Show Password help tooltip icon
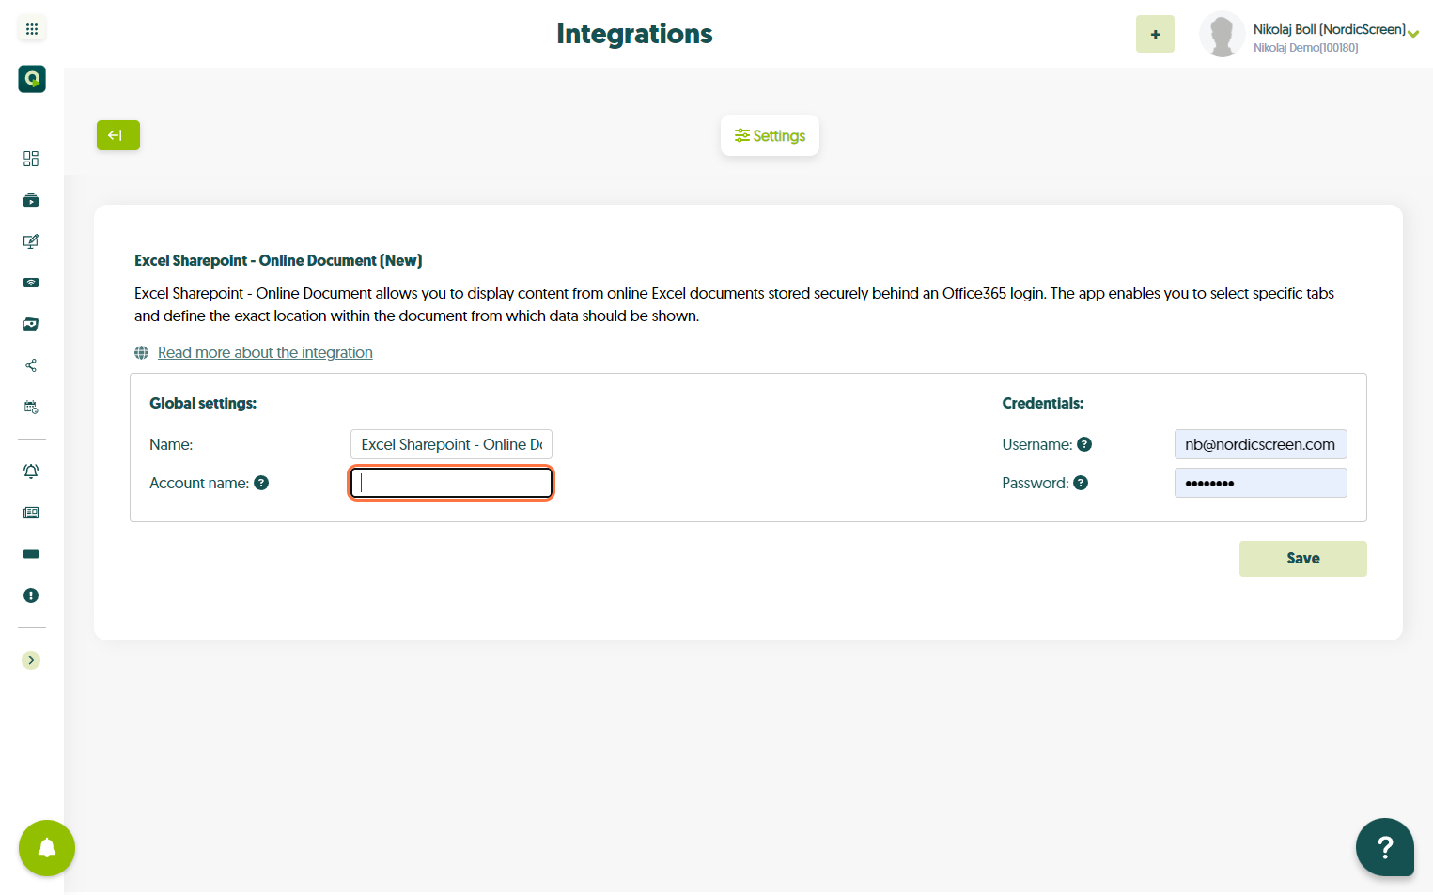Screen dimensions: 1433x895 point(1081,483)
